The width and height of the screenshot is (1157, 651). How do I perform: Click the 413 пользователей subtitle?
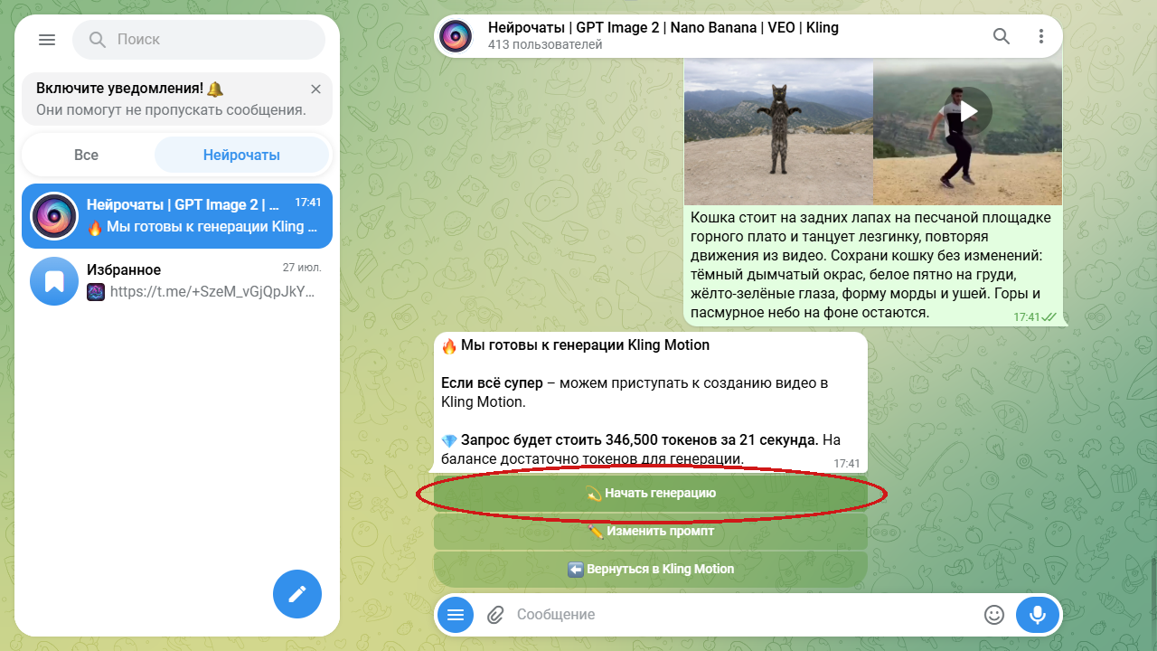coord(545,44)
